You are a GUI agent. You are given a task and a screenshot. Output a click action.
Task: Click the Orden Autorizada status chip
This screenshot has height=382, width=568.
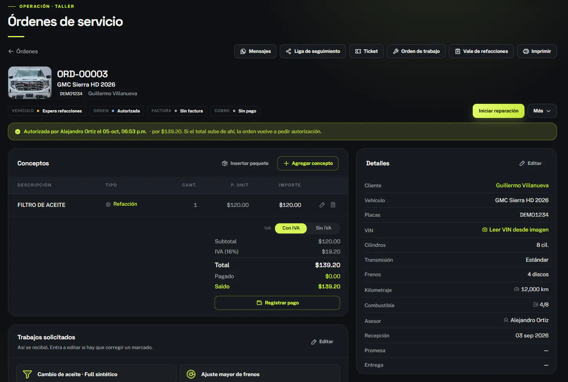[117, 111]
